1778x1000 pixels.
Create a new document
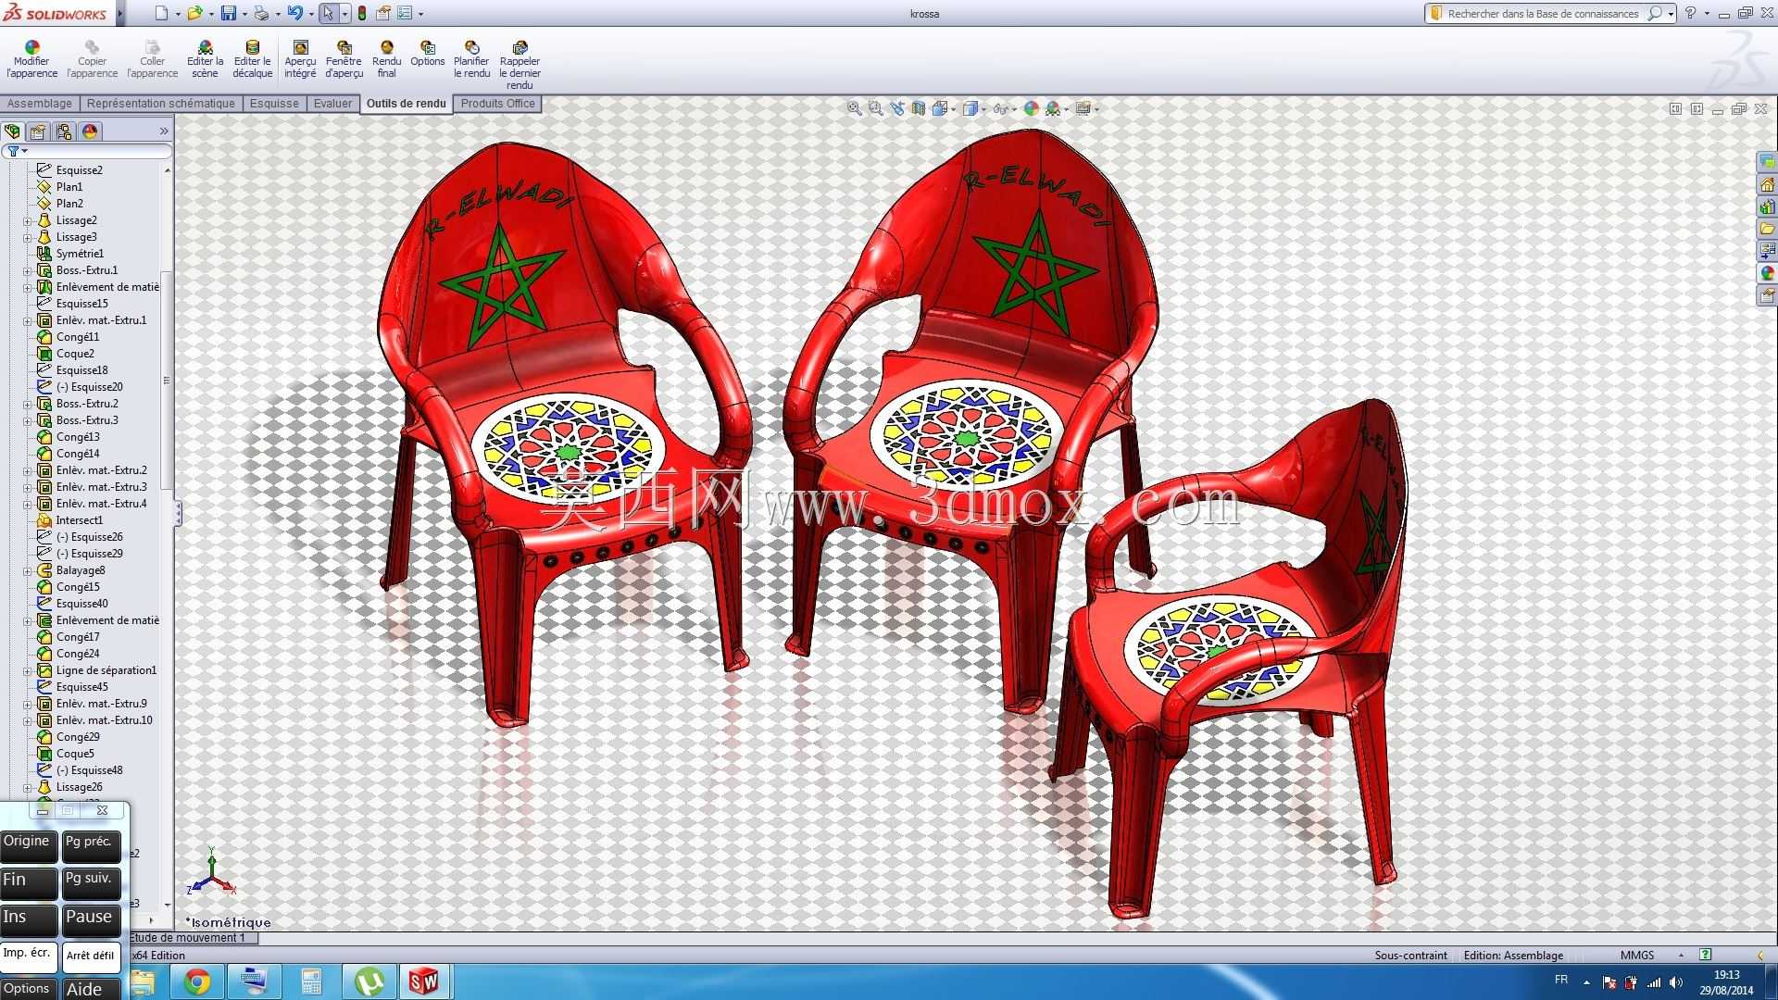tap(162, 13)
